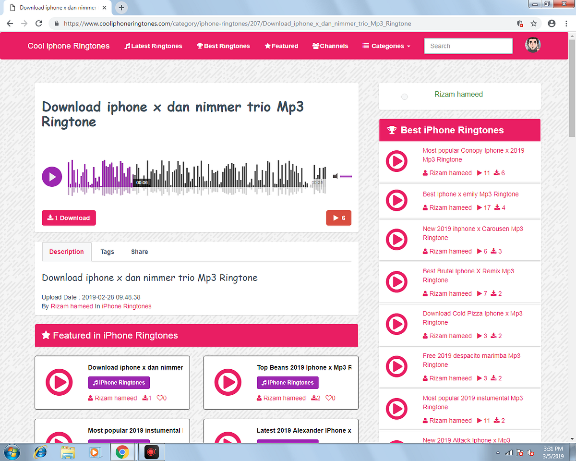Open Most popular Conopy Iphone x 2019 link
The width and height of the screenshot is (576, 461).
click(x=473, y=155)
